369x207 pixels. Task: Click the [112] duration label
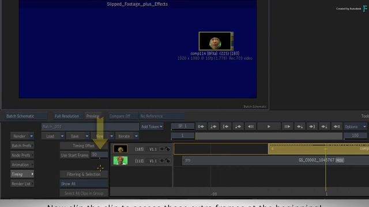point(140,161)
